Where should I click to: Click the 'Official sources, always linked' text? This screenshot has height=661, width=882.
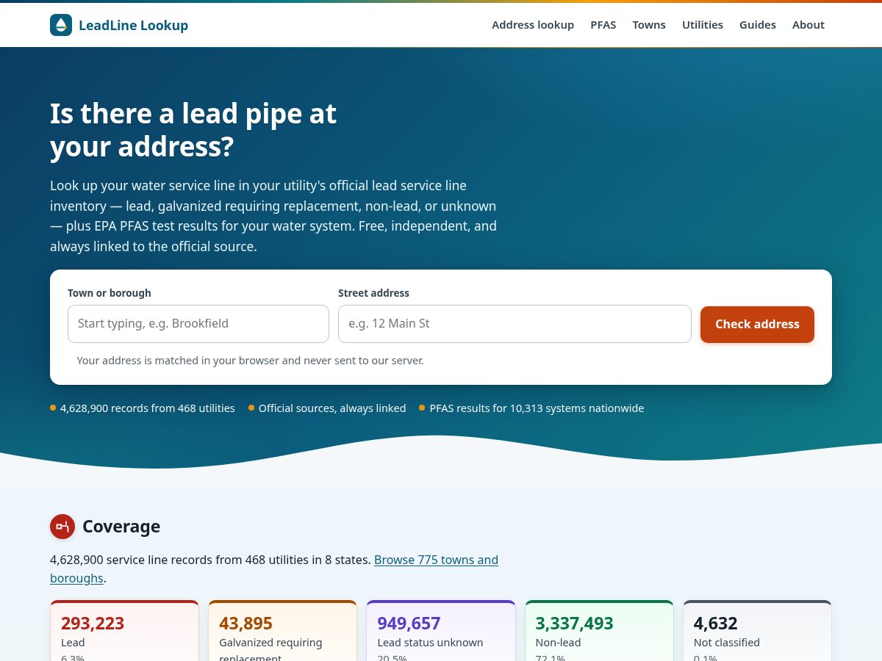332,408
